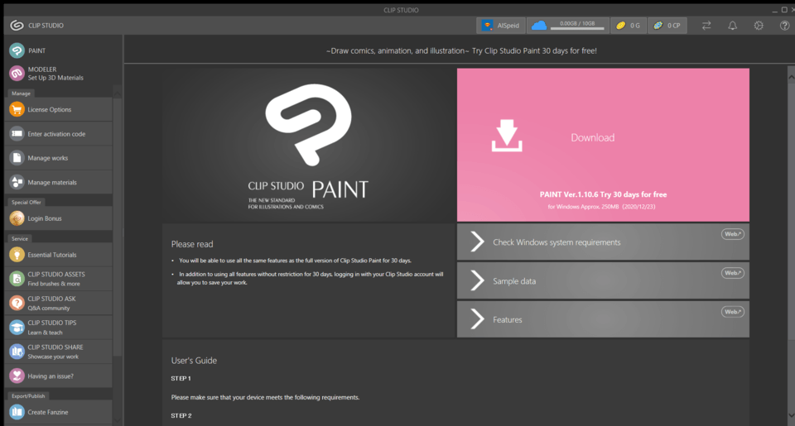Click the CLIP STUDIO SHARE icon

click(17, 352)
